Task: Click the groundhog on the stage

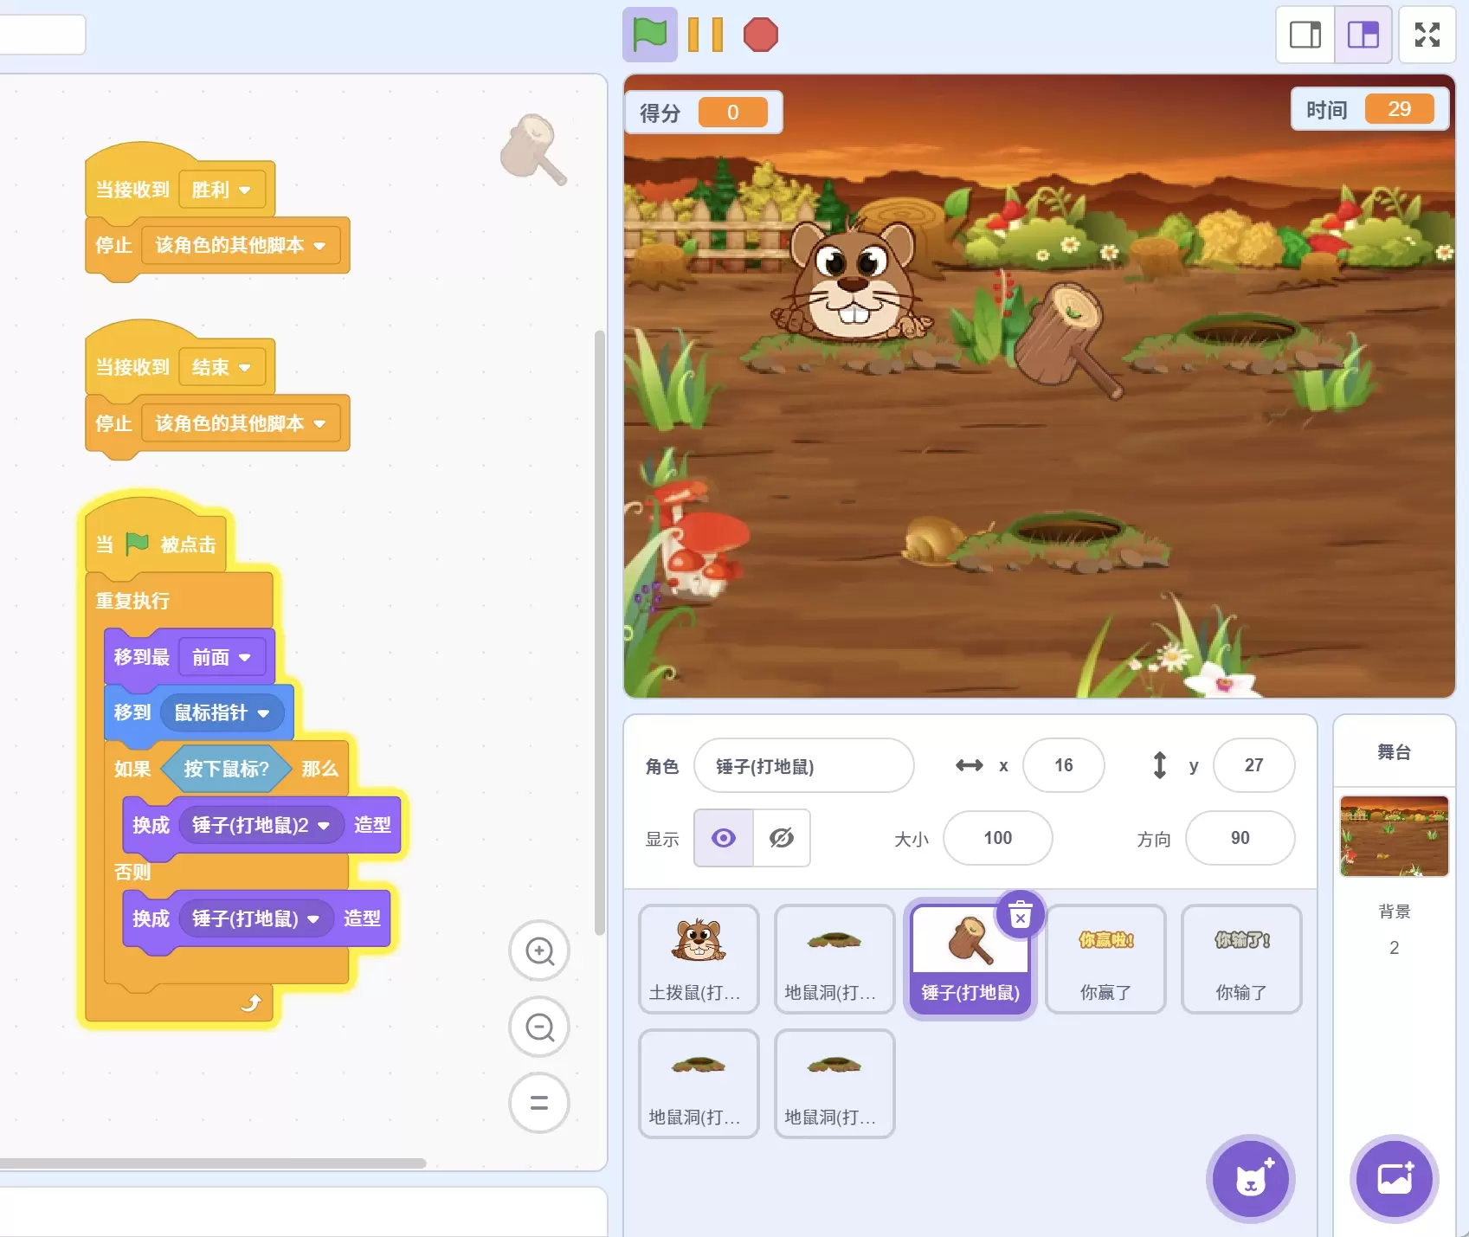Action: [854, 283]
